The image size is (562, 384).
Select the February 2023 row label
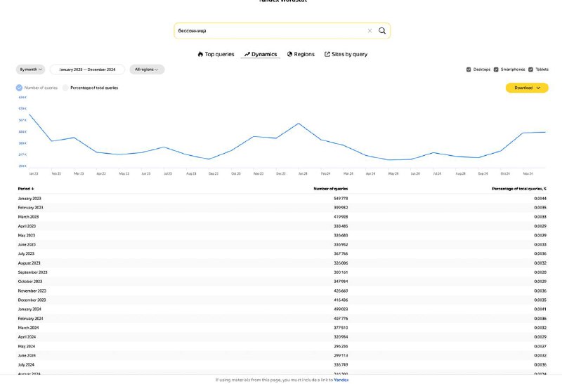30,208
